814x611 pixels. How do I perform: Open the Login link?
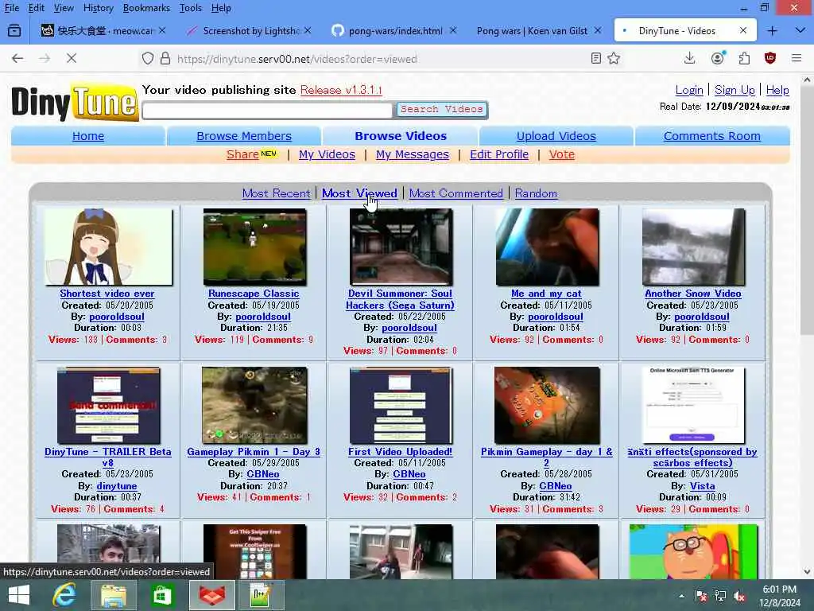[689, 90]
